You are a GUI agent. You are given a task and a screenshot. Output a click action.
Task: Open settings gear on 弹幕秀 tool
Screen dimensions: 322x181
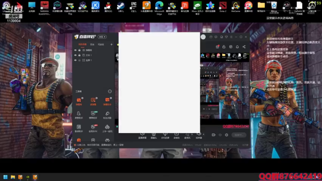(83, 98)
